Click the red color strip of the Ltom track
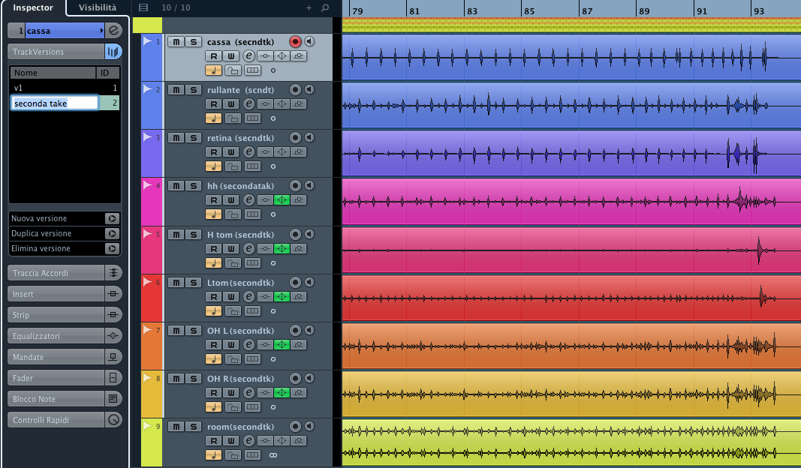Screen dimensions: 801x468 (151, 298)
